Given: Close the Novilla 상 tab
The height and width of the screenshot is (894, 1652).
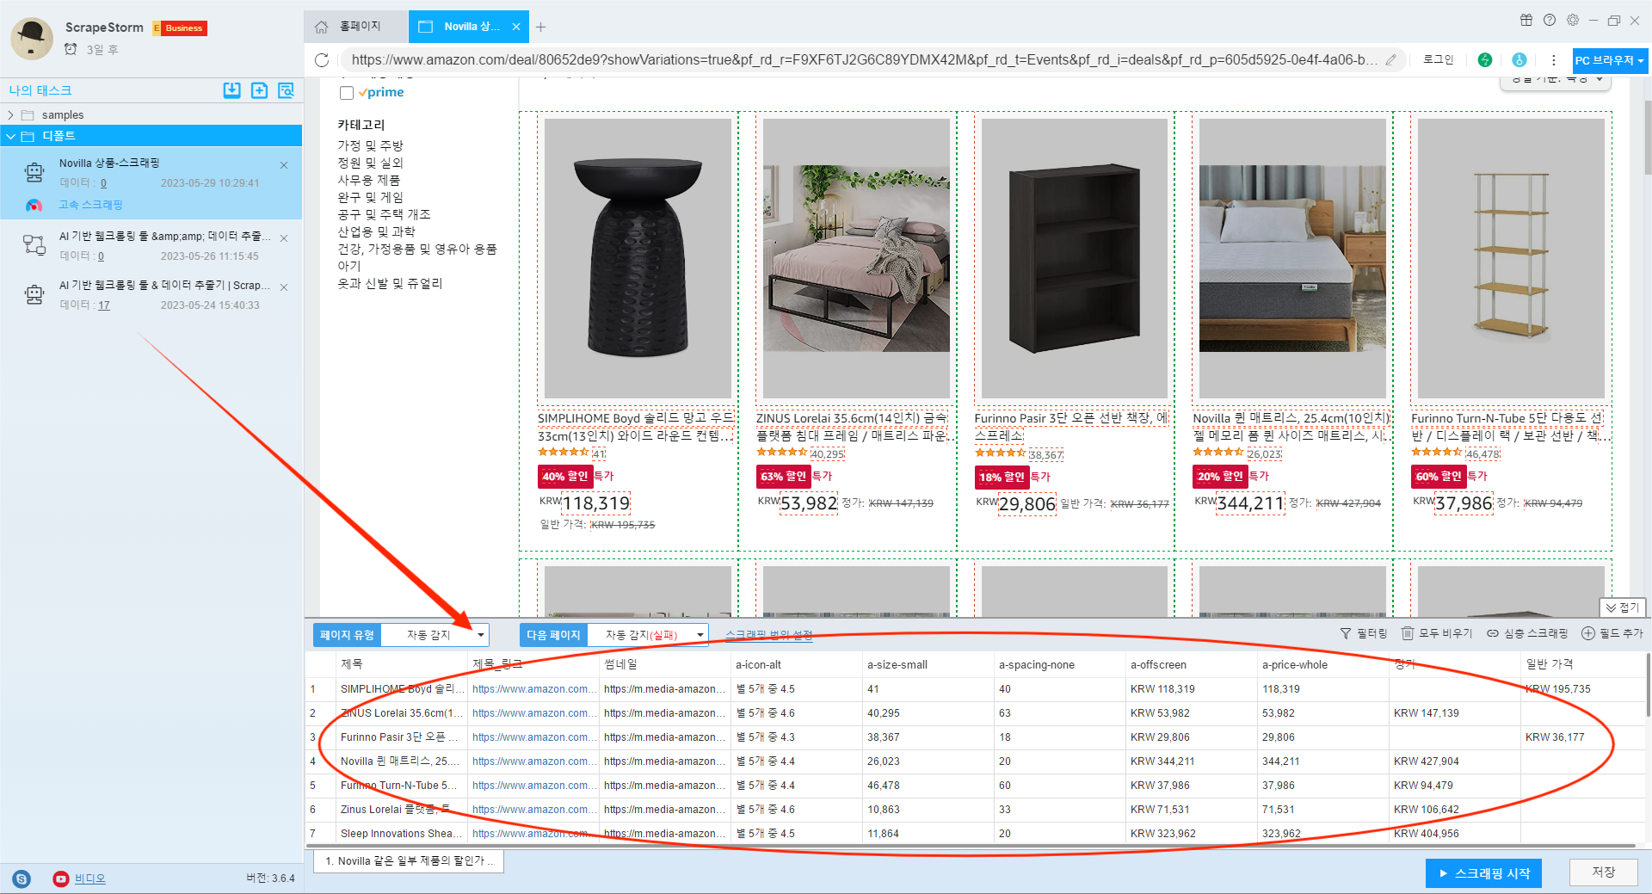Looking at the screenshot, I should [516, 27].
